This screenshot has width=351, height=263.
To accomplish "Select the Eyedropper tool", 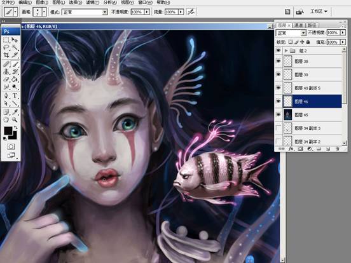I will coord(15,112).
